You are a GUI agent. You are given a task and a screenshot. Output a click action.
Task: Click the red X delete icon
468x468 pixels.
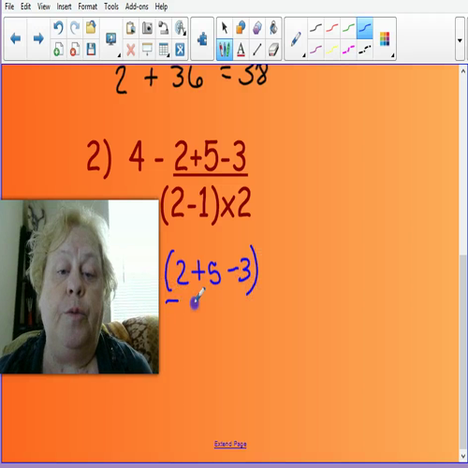point(131,50)
